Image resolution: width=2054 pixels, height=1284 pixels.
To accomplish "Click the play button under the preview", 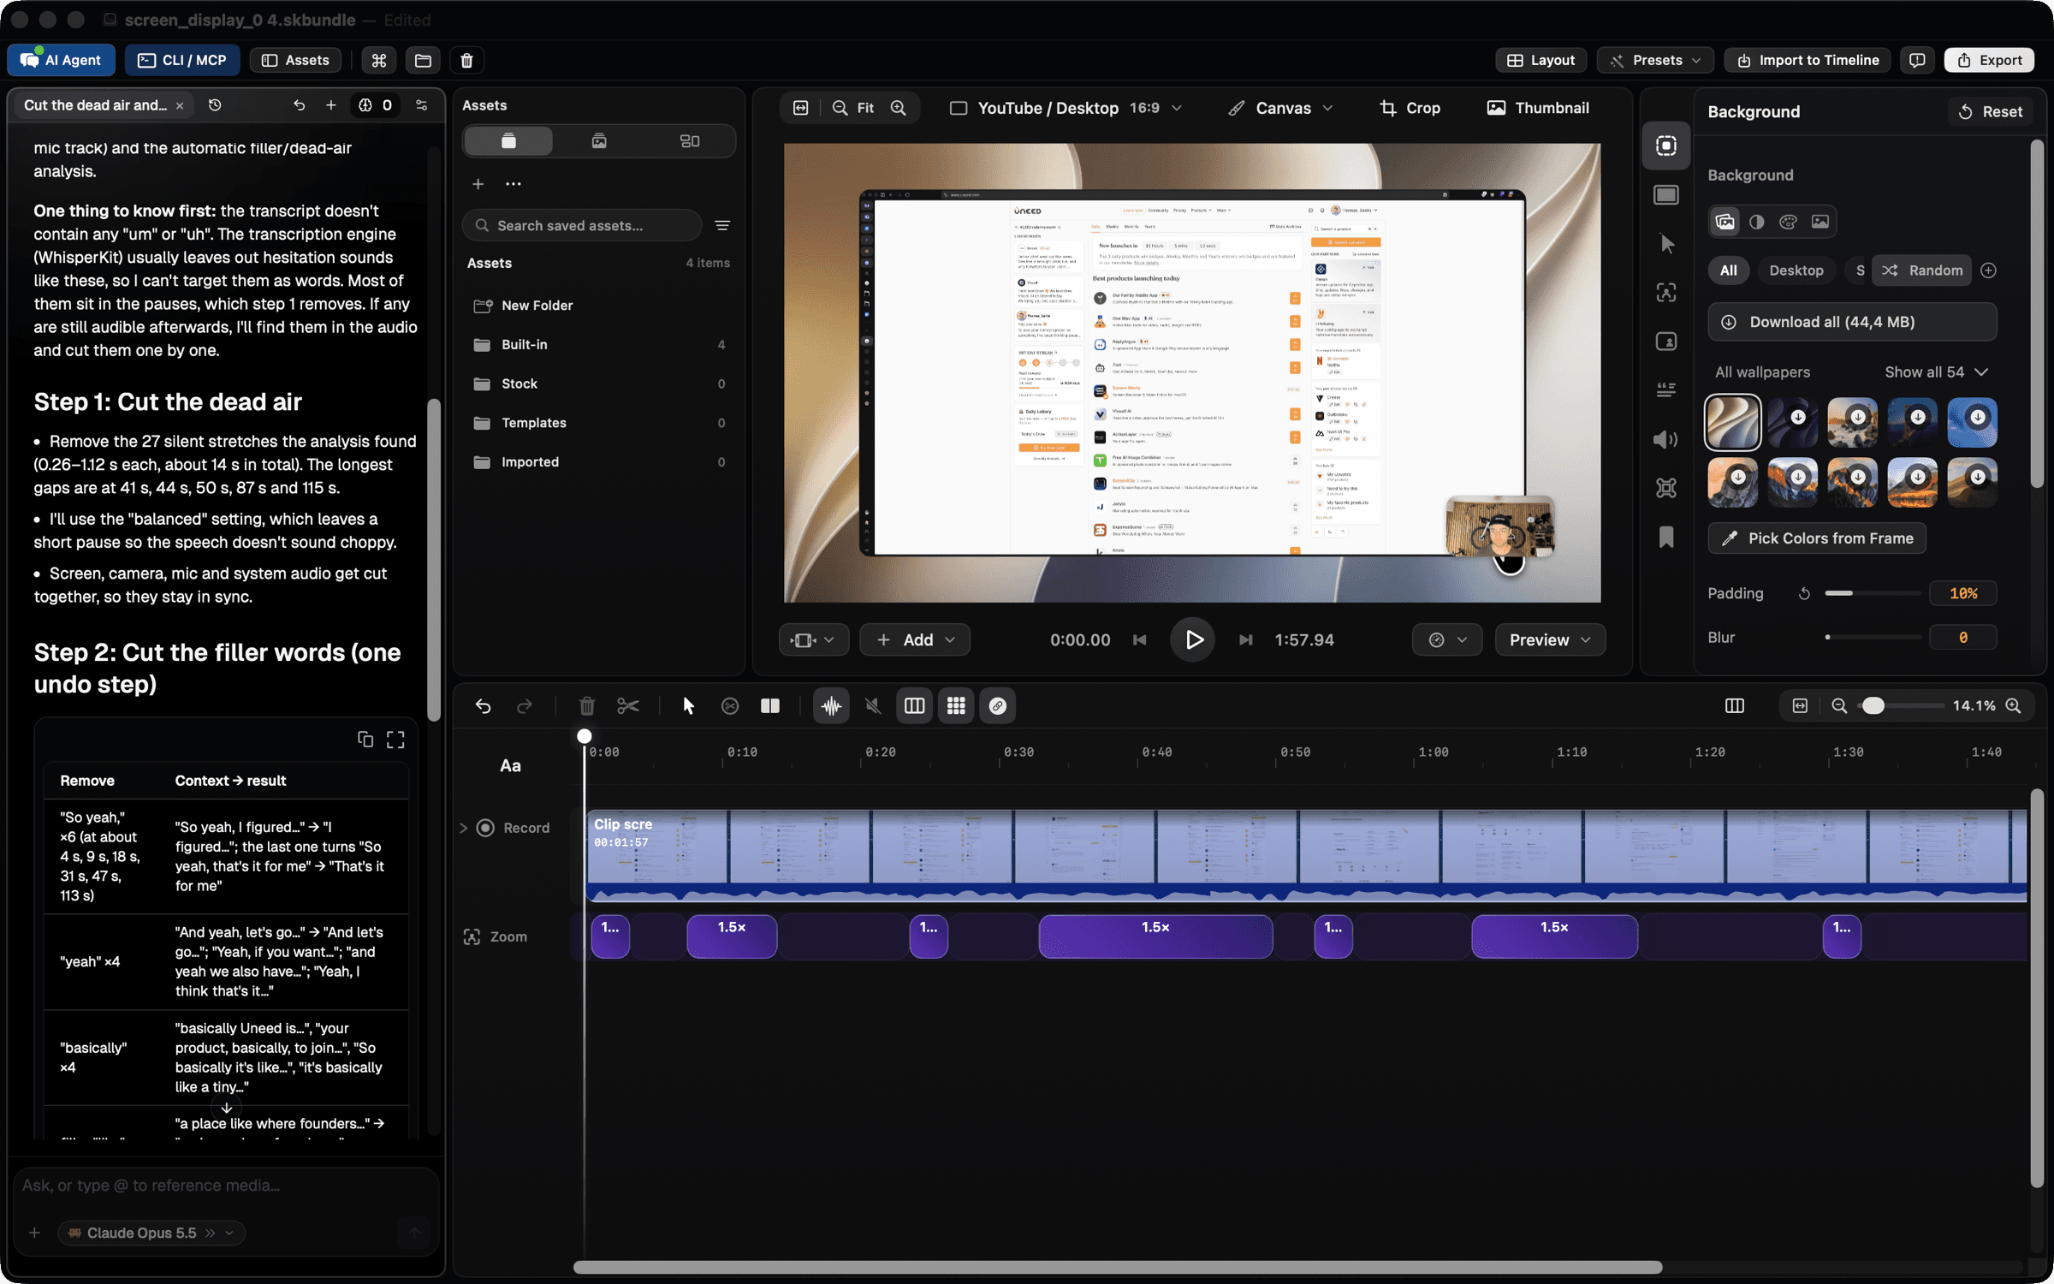I will coord(1193,639).
